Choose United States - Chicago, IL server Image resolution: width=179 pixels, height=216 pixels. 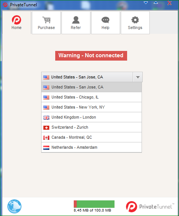(x=92, y=97)
